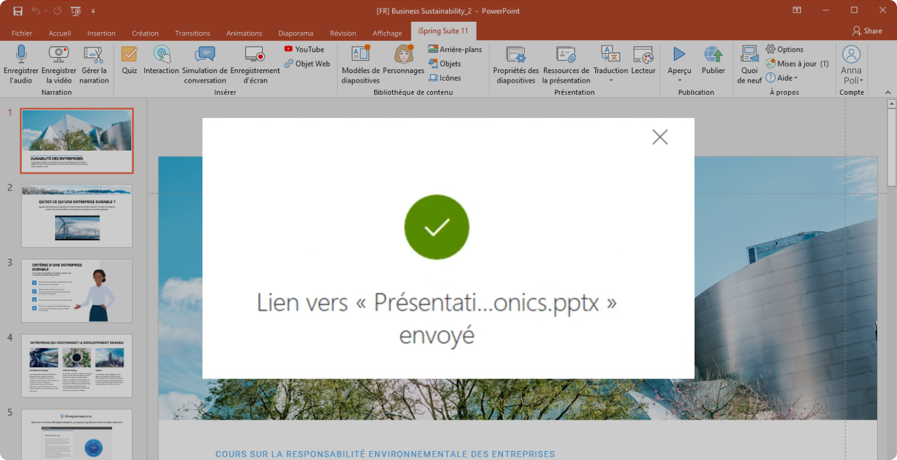Start Enregistrement d'écran
Viewport: 897px width, 460px height.
click(254, 55)
